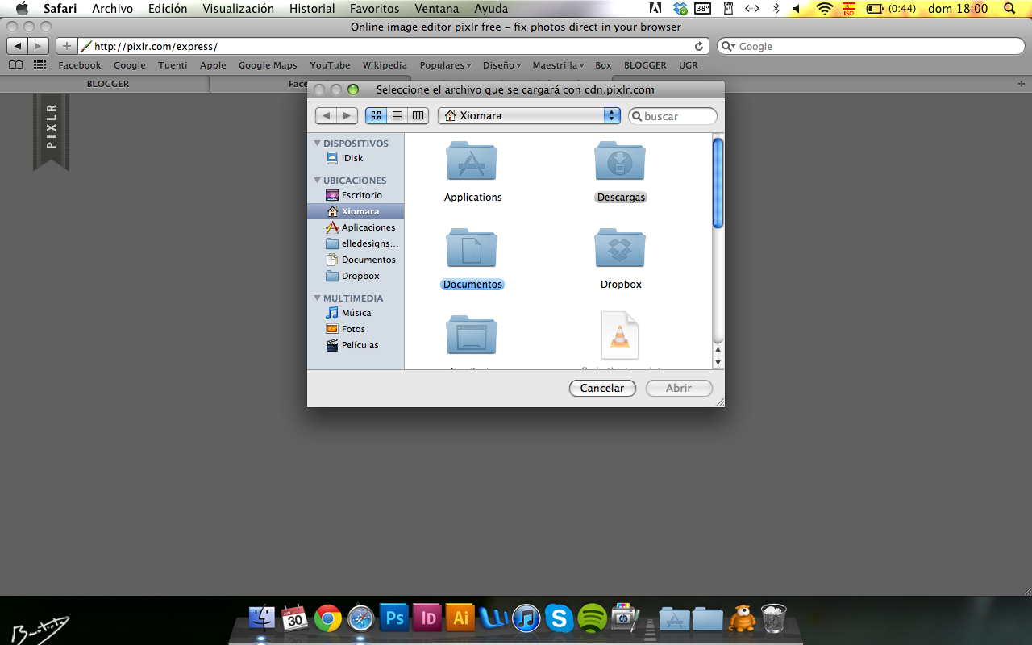Image resolution: width=1032 pixels, height=645 pixels.
Task: Click the Safari back button
Action: click(x=17, y=46)
